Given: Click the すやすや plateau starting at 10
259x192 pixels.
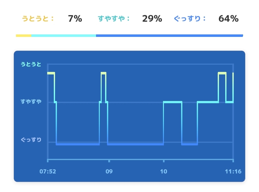Looking at the screenshot, I should point(172,102).
